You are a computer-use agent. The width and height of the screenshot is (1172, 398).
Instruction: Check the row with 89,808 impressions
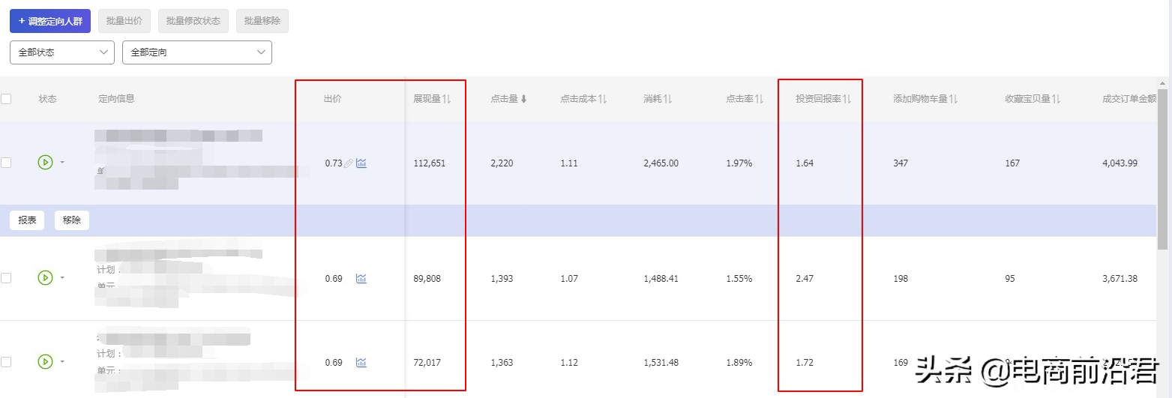point(6,278)
